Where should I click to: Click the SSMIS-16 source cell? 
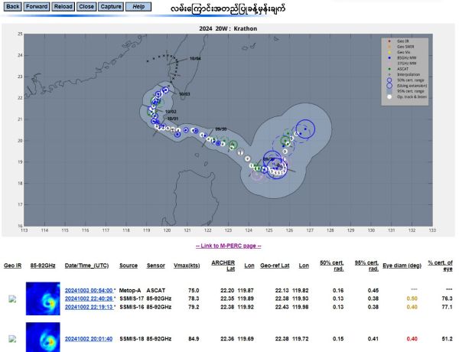pos(132,307)
